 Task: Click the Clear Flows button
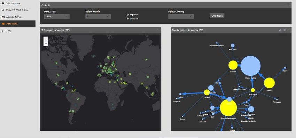217,16
